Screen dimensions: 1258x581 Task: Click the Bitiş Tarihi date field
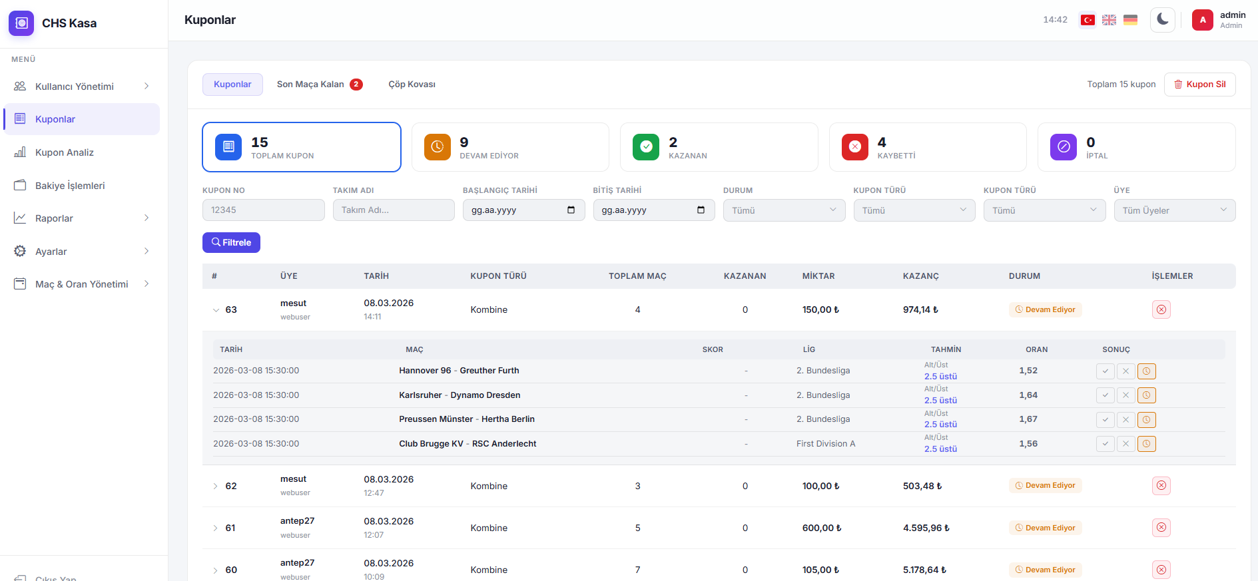(654, 210)
